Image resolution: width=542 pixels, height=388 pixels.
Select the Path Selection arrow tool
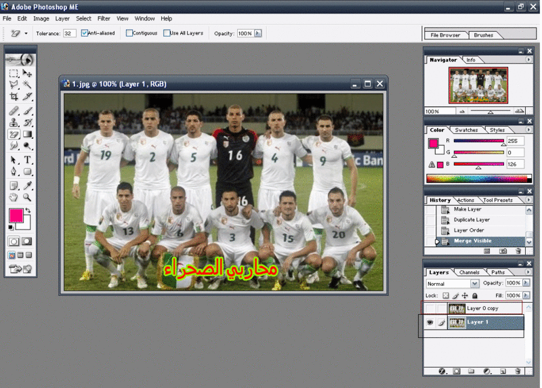(x=14, y=160)
